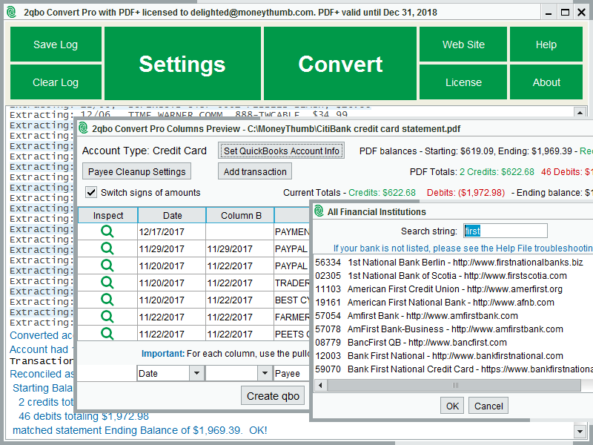Click Column B 11/29/2017 cell
The width and height of the screenshot is (593, 445).
(x=240, y=248)
